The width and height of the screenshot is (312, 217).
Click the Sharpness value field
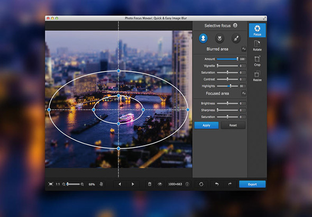242,110
